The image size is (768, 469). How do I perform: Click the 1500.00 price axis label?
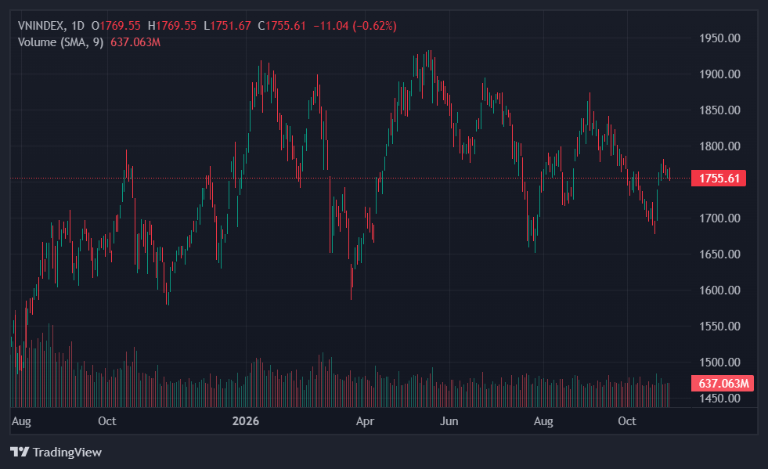click(719, 363)
